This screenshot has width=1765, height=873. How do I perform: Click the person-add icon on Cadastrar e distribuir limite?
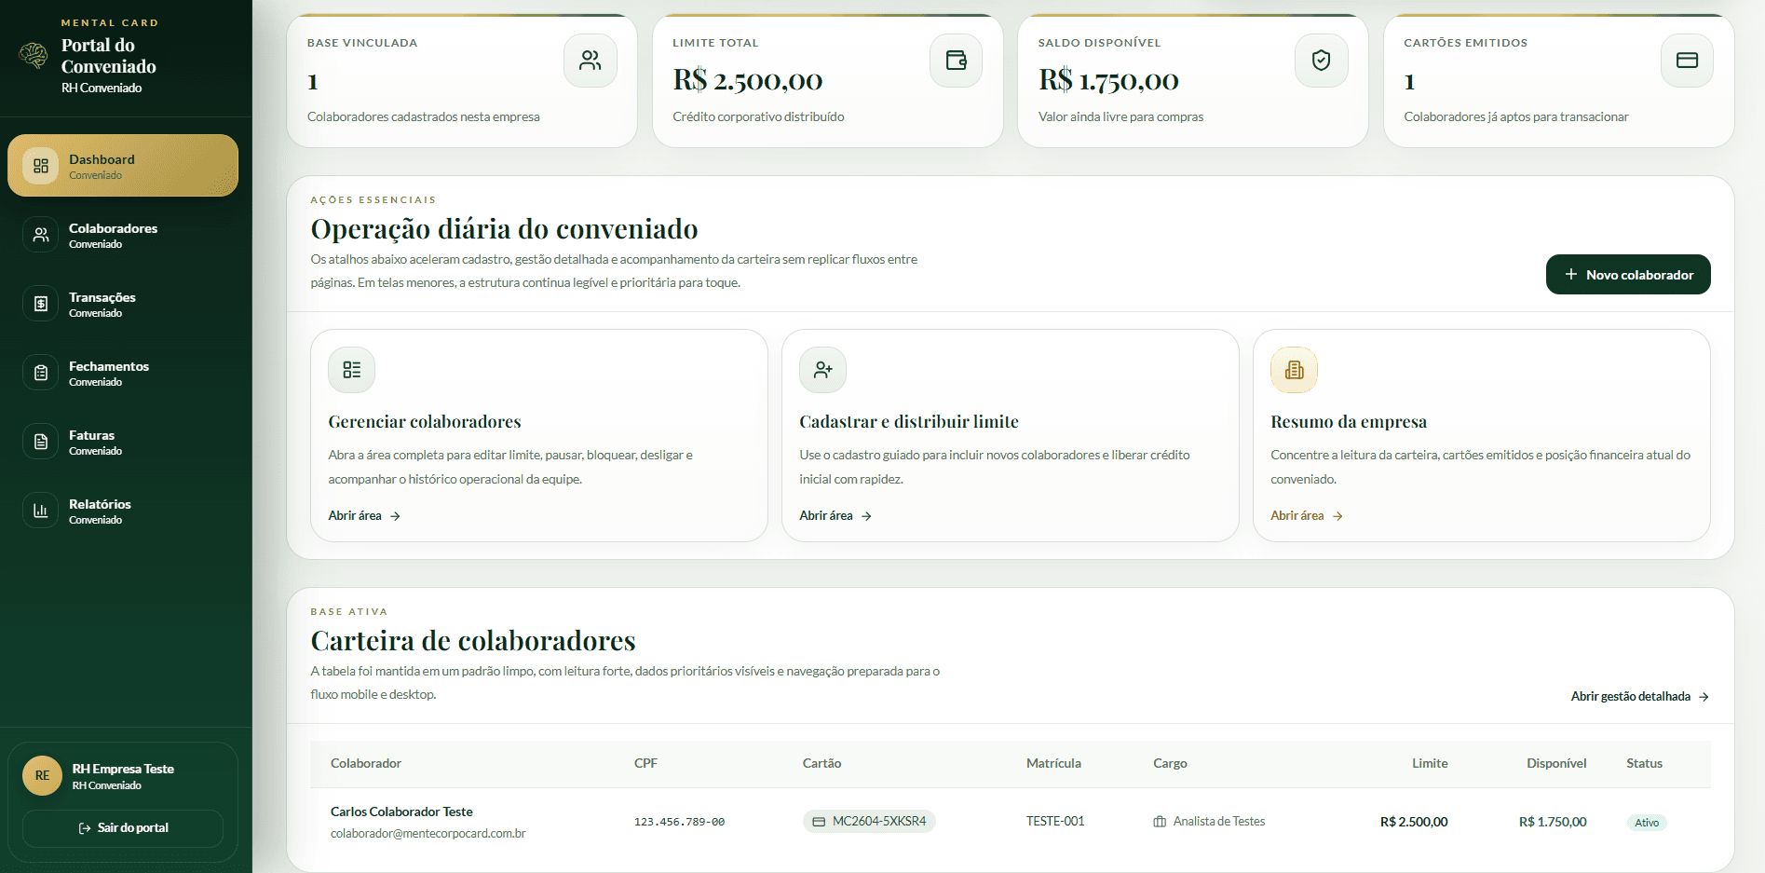point(822,370)
